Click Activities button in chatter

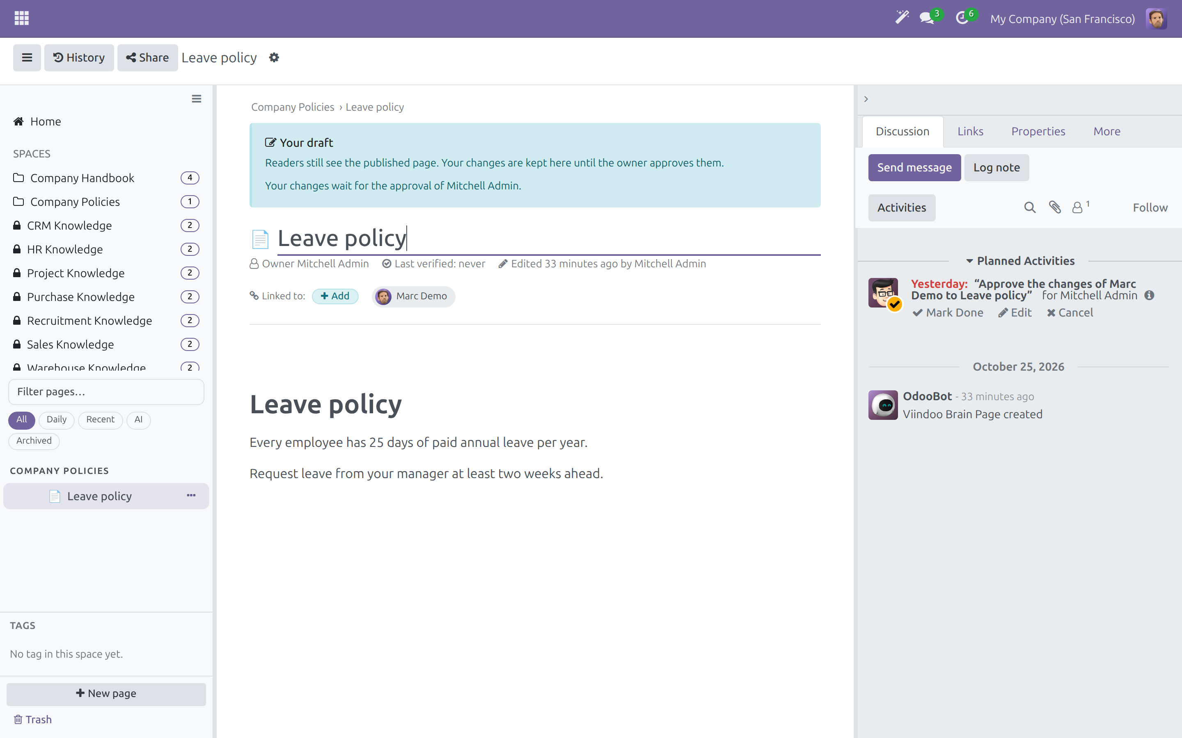point(902,207)
